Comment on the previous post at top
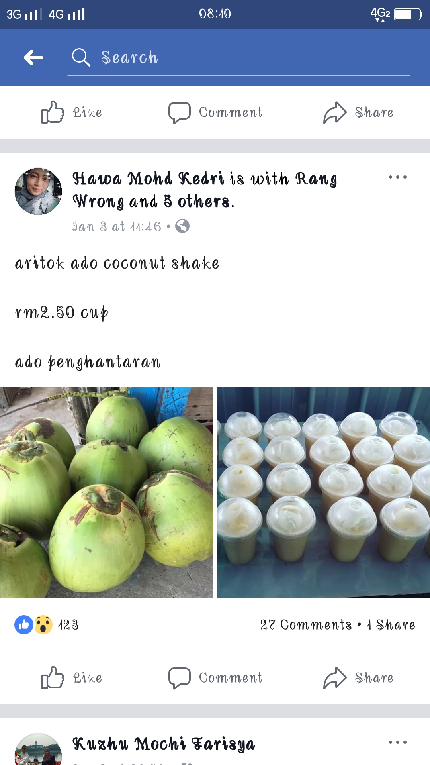Screen dimensions: 430x765 [215, 112]
